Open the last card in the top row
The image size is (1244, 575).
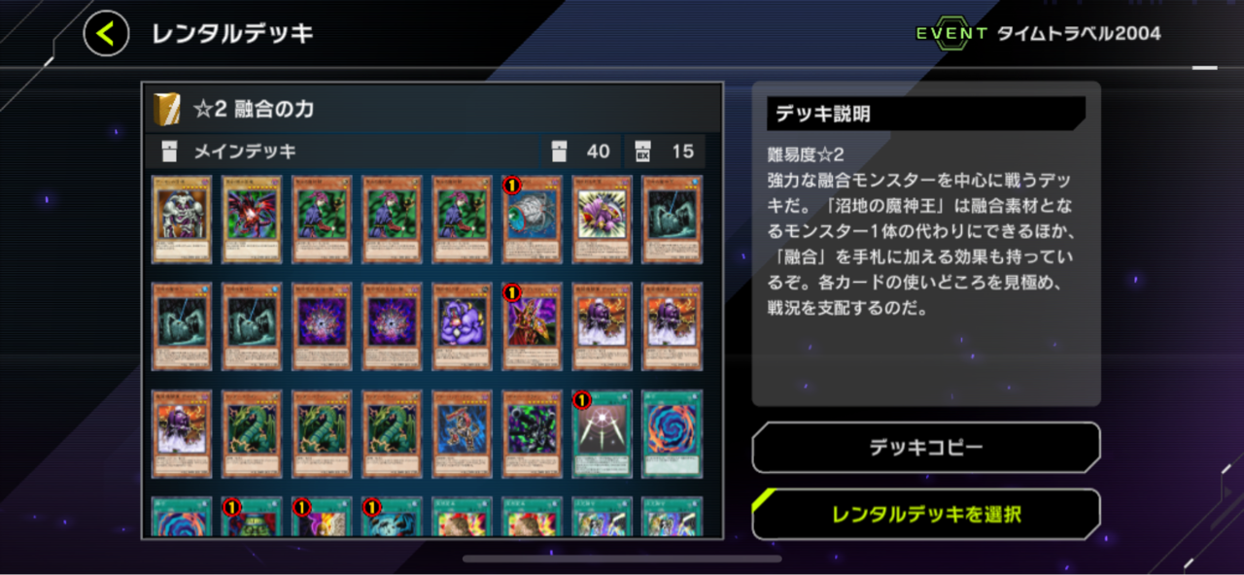pos(672,220)
